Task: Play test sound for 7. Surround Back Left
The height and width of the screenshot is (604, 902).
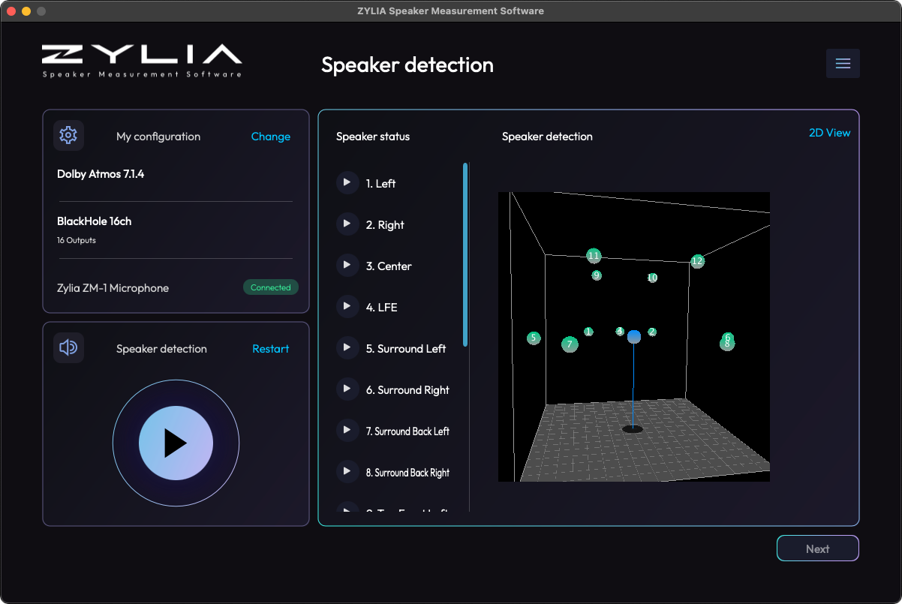Action: pos(347,430)
